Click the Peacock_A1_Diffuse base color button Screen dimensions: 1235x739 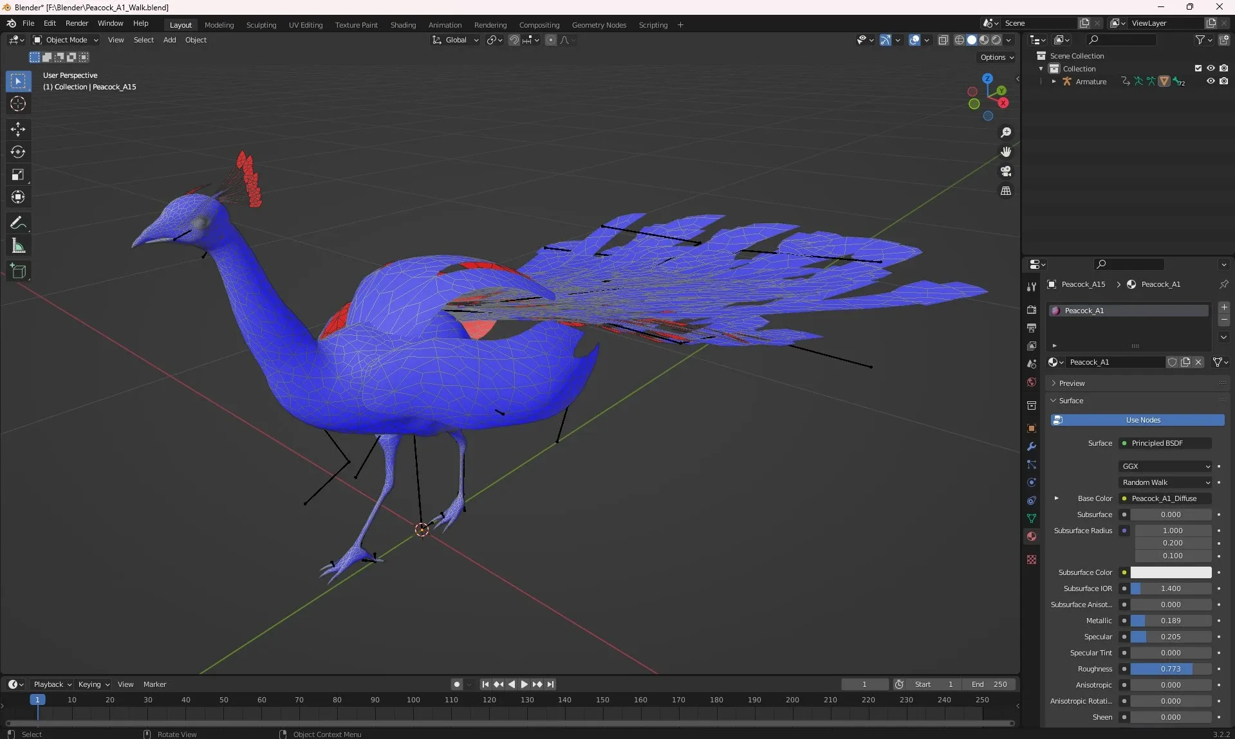(x=1165, y=498)
